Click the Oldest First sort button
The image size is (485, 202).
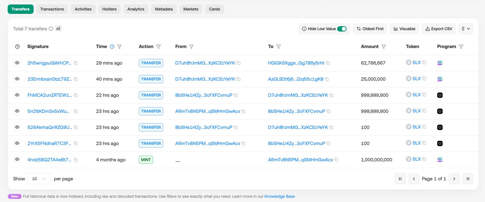(x=370, y=29)
